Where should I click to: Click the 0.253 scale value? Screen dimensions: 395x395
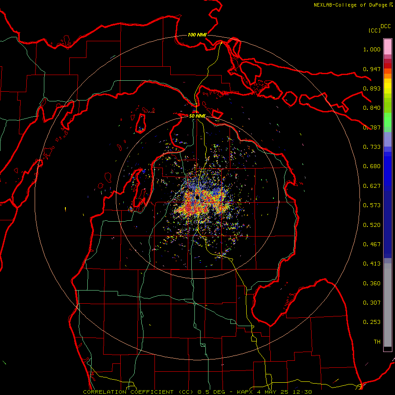click(372, 322)
